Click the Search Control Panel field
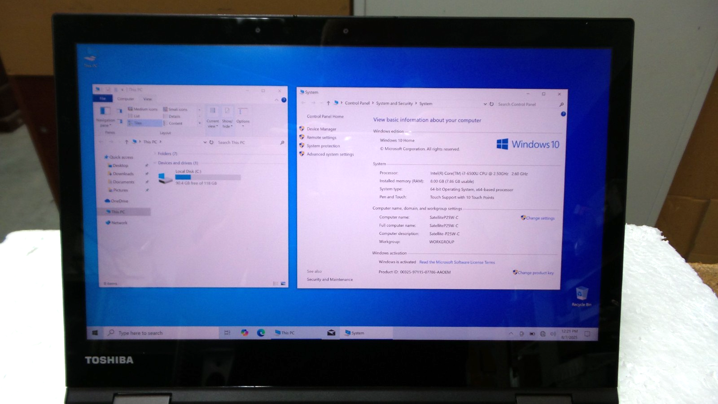This screenshot has width=718, height=404. point(525,104)
